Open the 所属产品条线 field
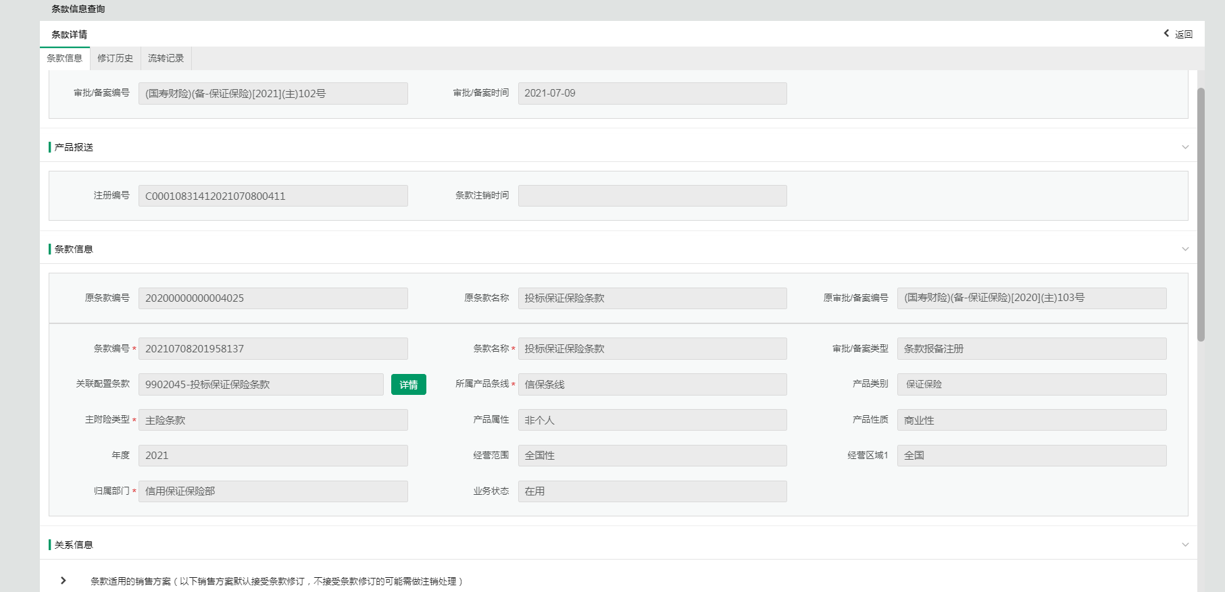The width and height of the screenshot is (1225, 592). click(x=652, y=384)
